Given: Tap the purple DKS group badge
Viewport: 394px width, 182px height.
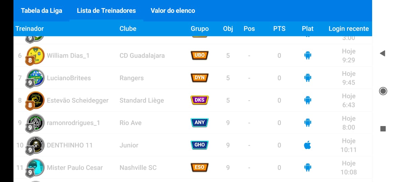Looking at the screenshot, I should coord(200,100).
